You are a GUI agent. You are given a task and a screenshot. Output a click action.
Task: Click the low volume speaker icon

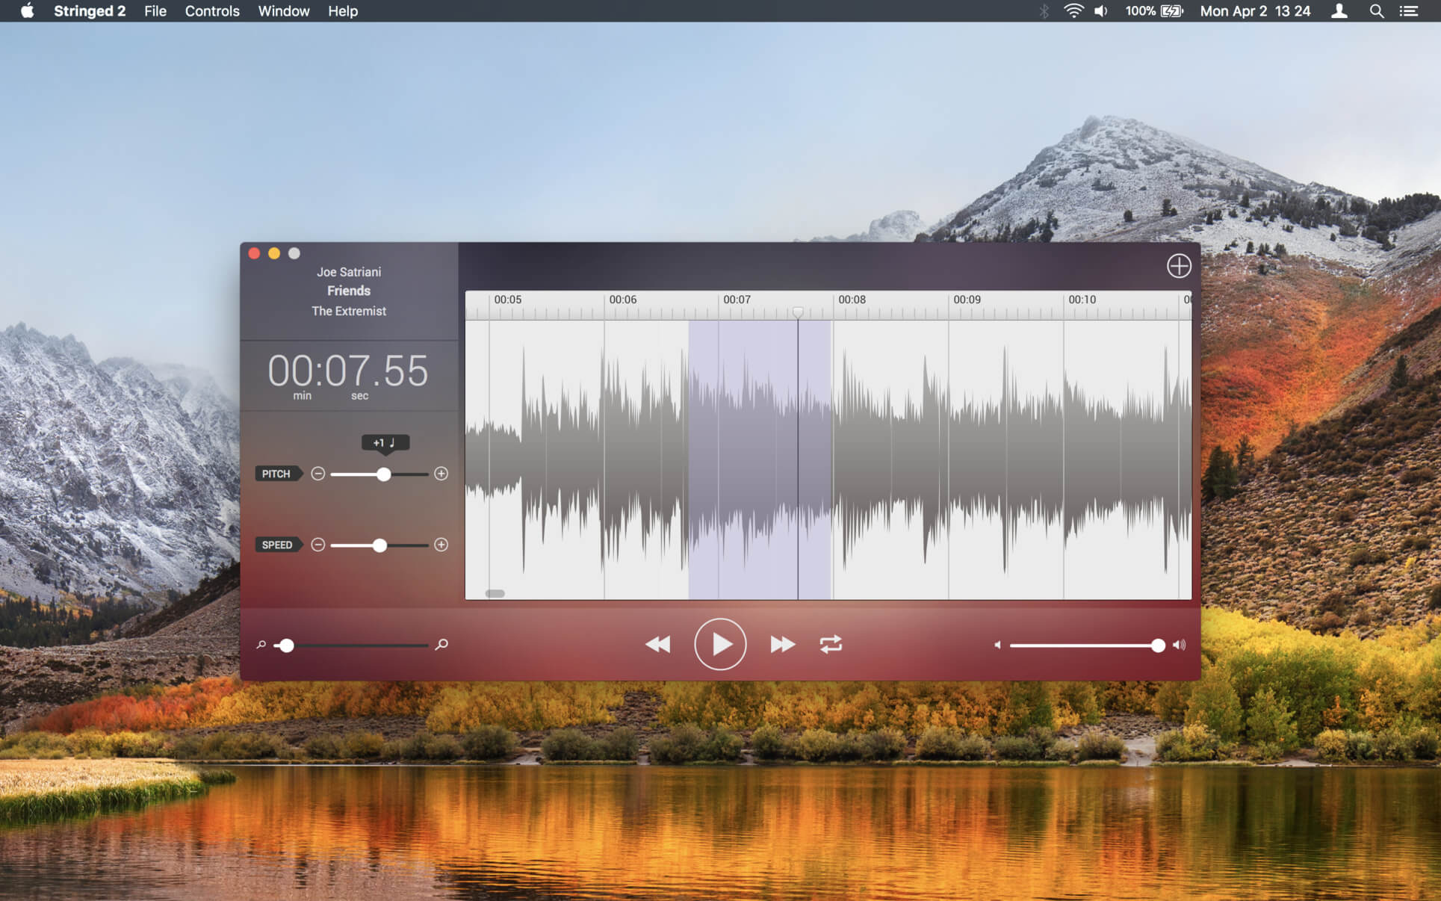[x=997, y=645]
